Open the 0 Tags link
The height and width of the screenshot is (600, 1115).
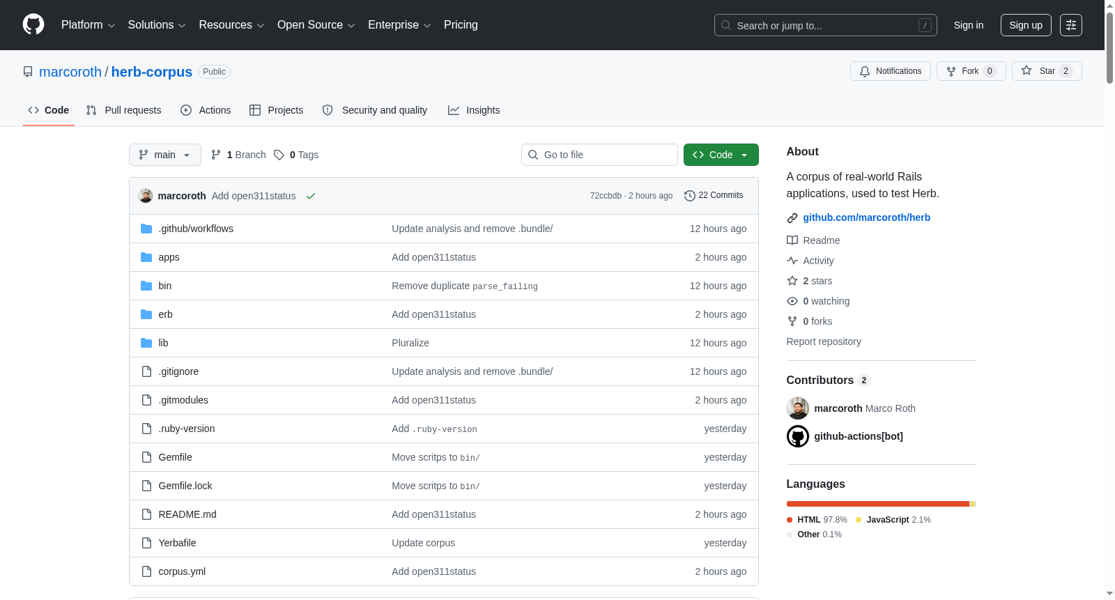pyautogui.click(x=296, y=155)
